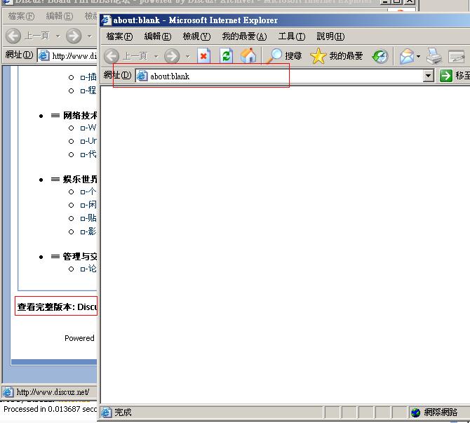Open the 管理与交 section heading link

80,257
